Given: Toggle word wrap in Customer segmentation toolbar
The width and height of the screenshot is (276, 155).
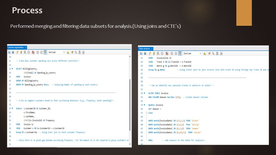Looking at the screenshot, I should 83,52.
